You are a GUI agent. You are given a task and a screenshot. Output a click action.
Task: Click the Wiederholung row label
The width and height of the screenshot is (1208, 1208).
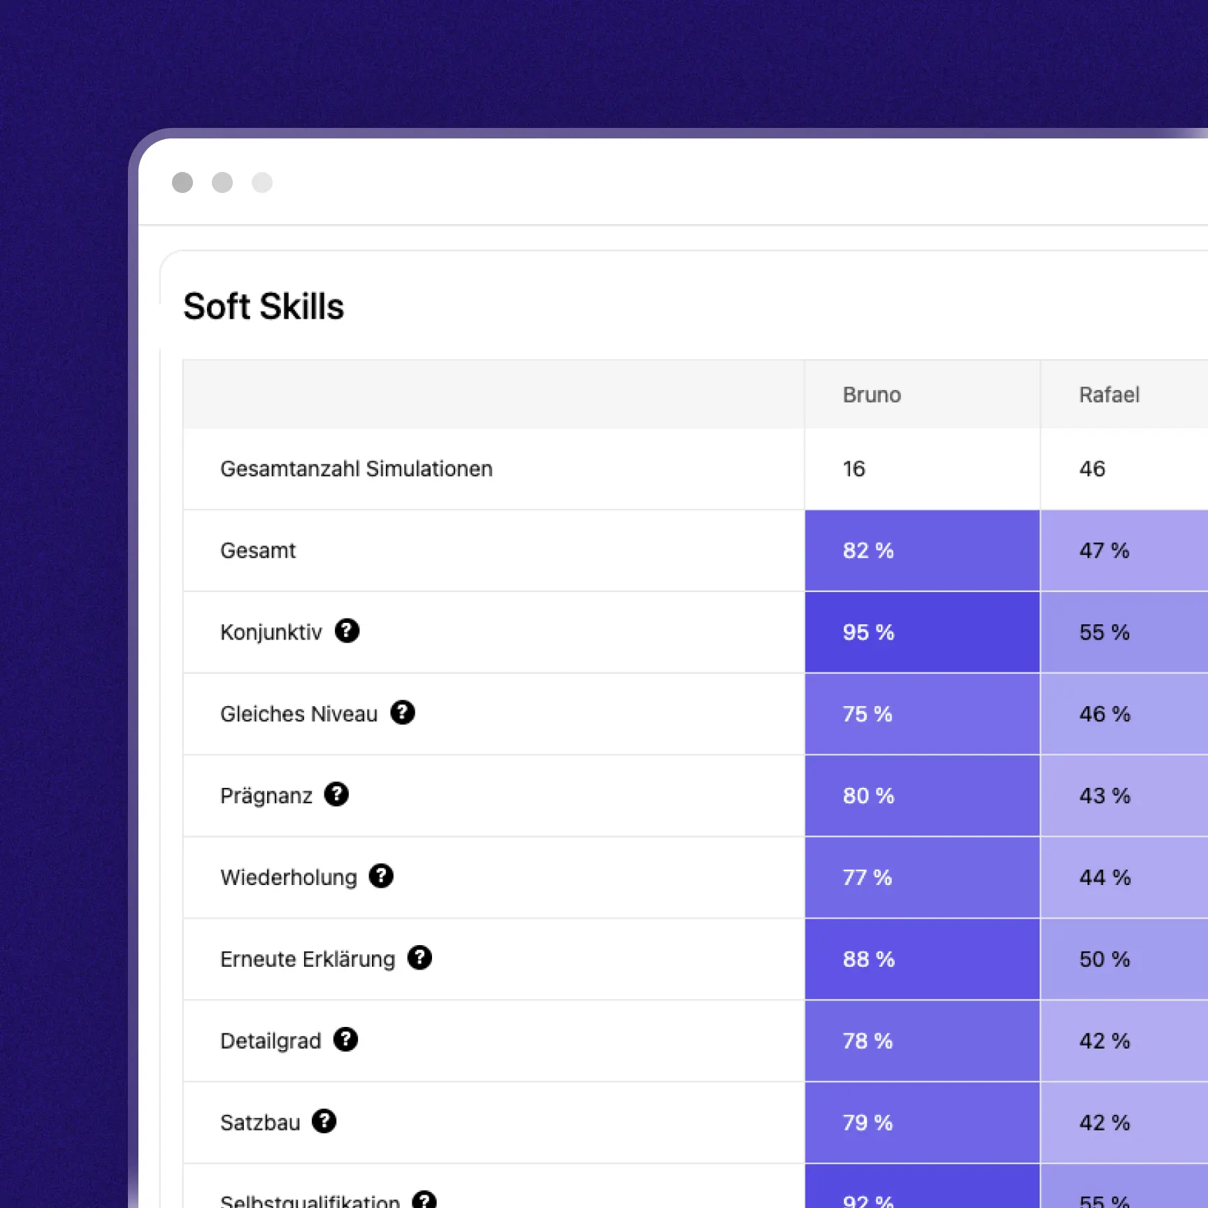[289, 878]
